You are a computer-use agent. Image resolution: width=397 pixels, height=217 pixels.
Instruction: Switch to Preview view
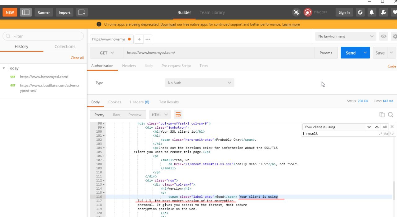tap(135, 115)
